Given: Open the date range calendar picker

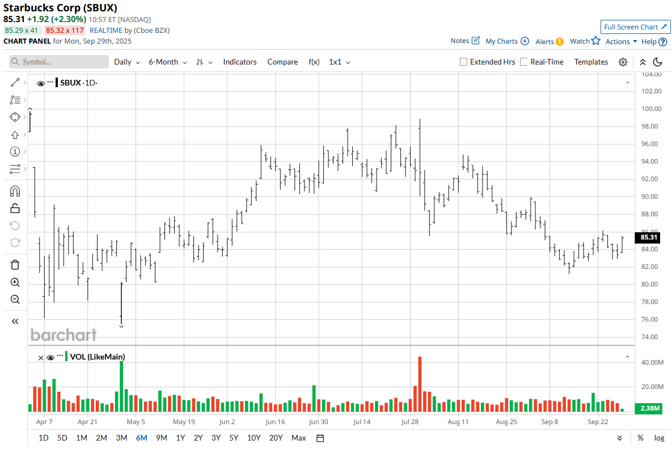Looking at the screenshot, I should pyautogui.click(x=320, y=438).
